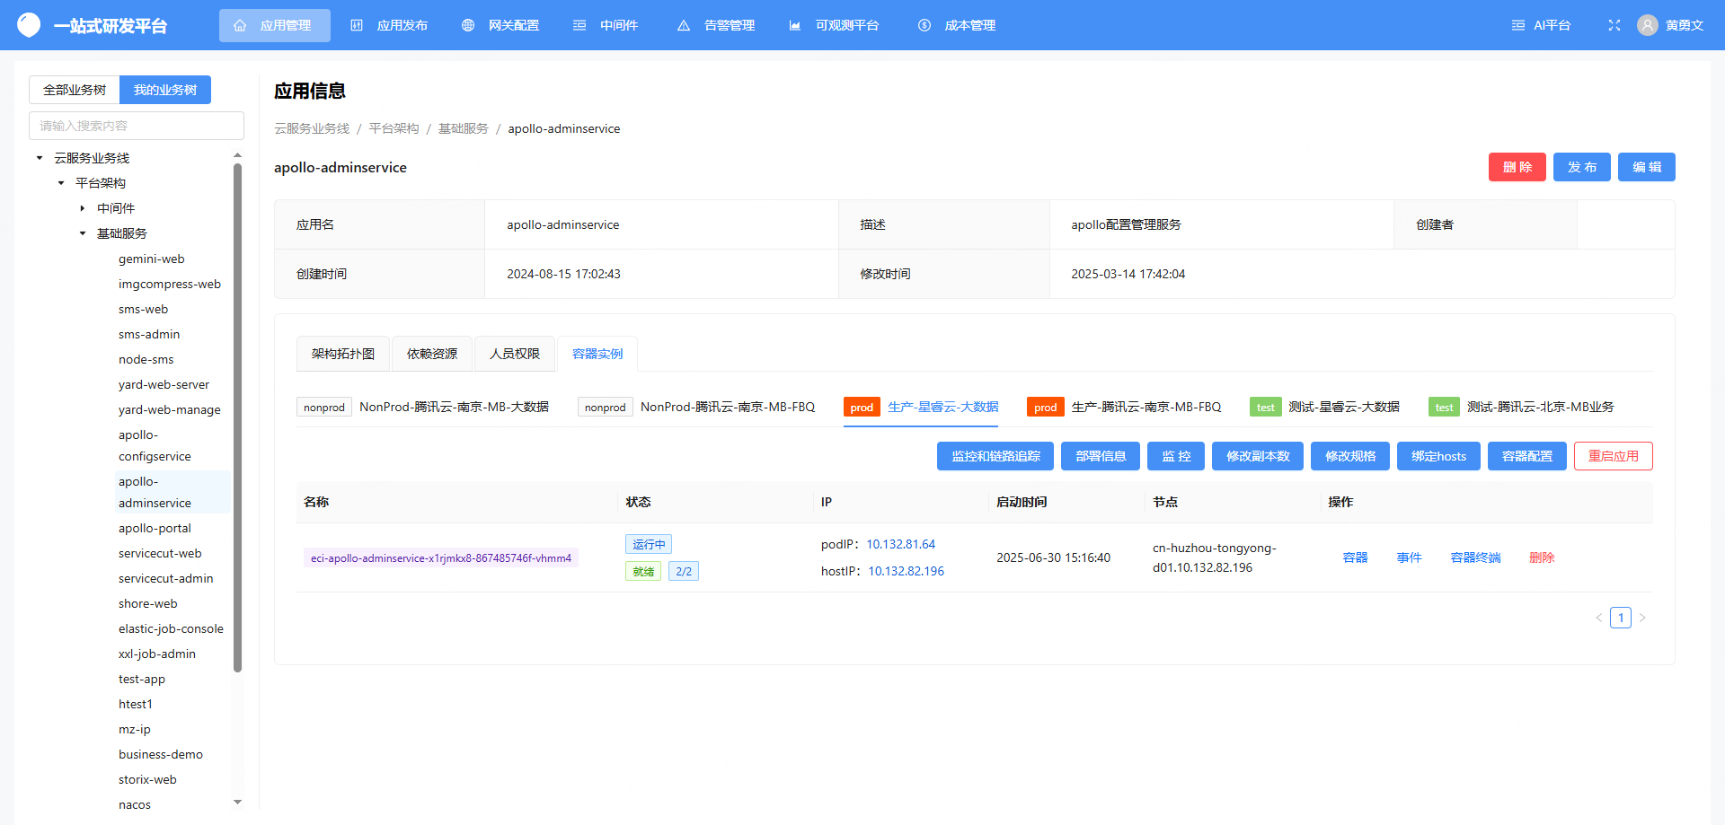
Task: Click the user avatar icon
Action: pyautogui.click(x=1647, y=25)
